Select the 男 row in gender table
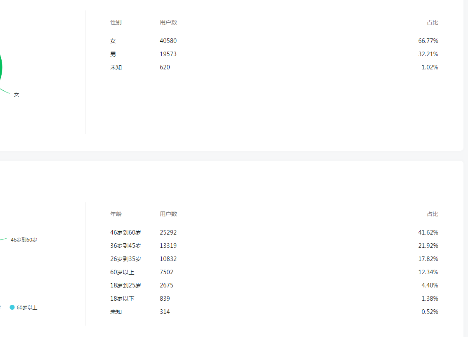Image resolution: width=468 pixels, height=337 pixels. pyautogui.click(x=113, y=54)
